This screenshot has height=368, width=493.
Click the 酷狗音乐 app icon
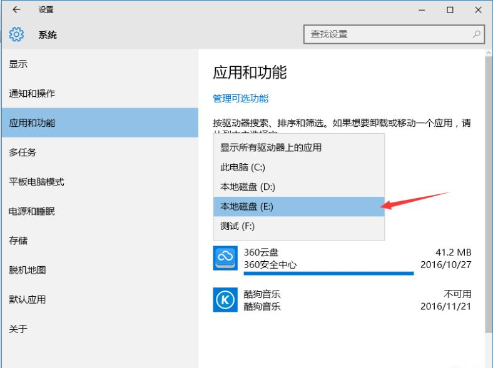224,300
